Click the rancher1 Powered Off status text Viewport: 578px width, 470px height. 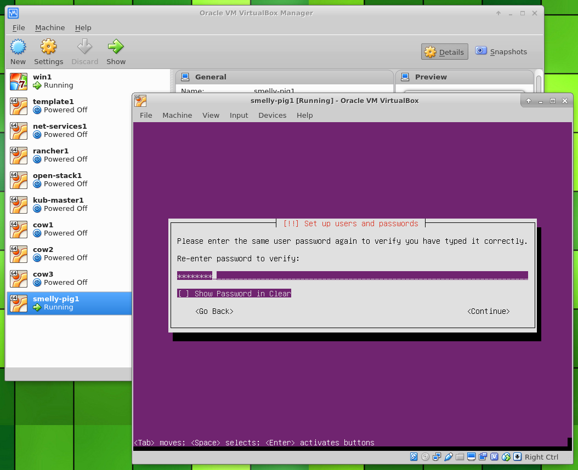coord(66,159)
